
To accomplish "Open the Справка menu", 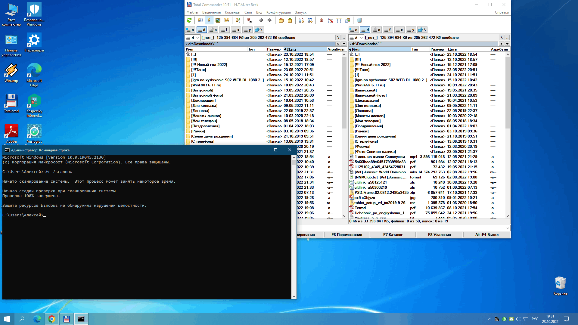I will tap(502, 12).
